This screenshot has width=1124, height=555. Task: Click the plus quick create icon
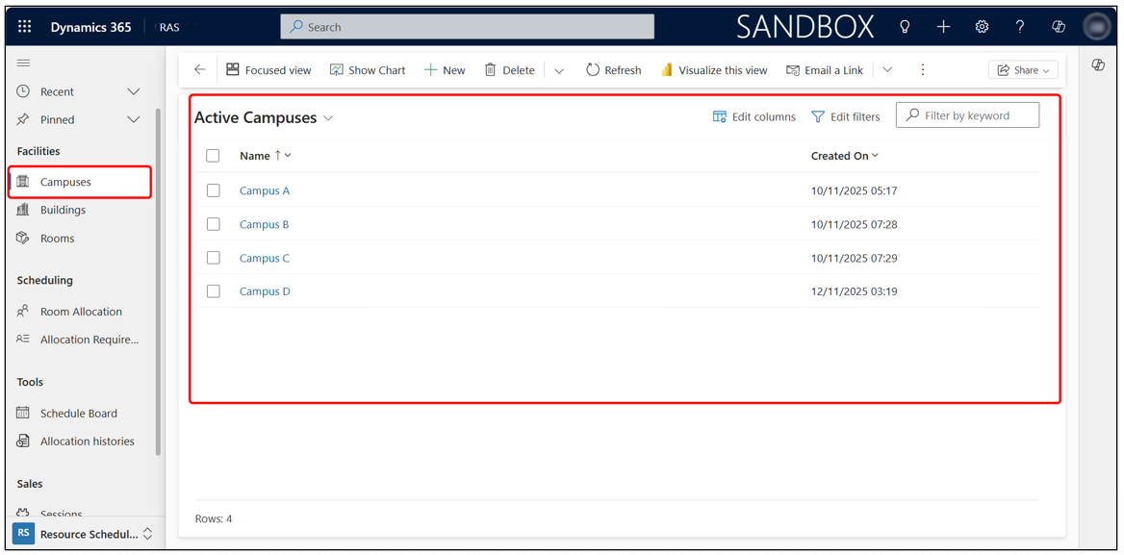click(x=943, y=27)
